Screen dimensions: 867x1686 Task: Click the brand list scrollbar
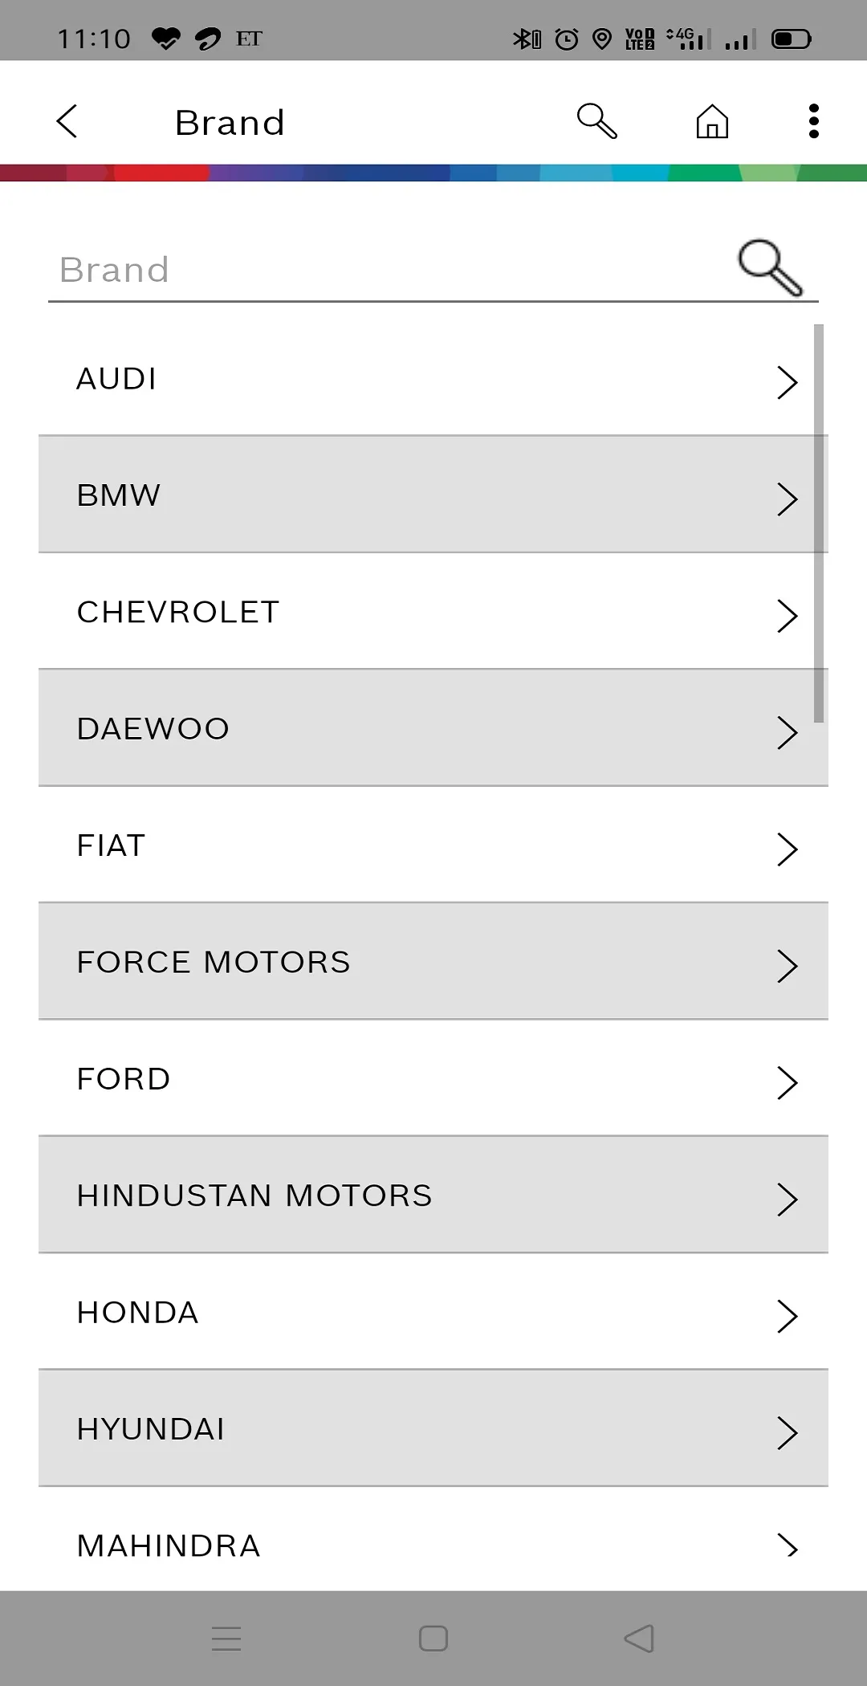(819, 522)
